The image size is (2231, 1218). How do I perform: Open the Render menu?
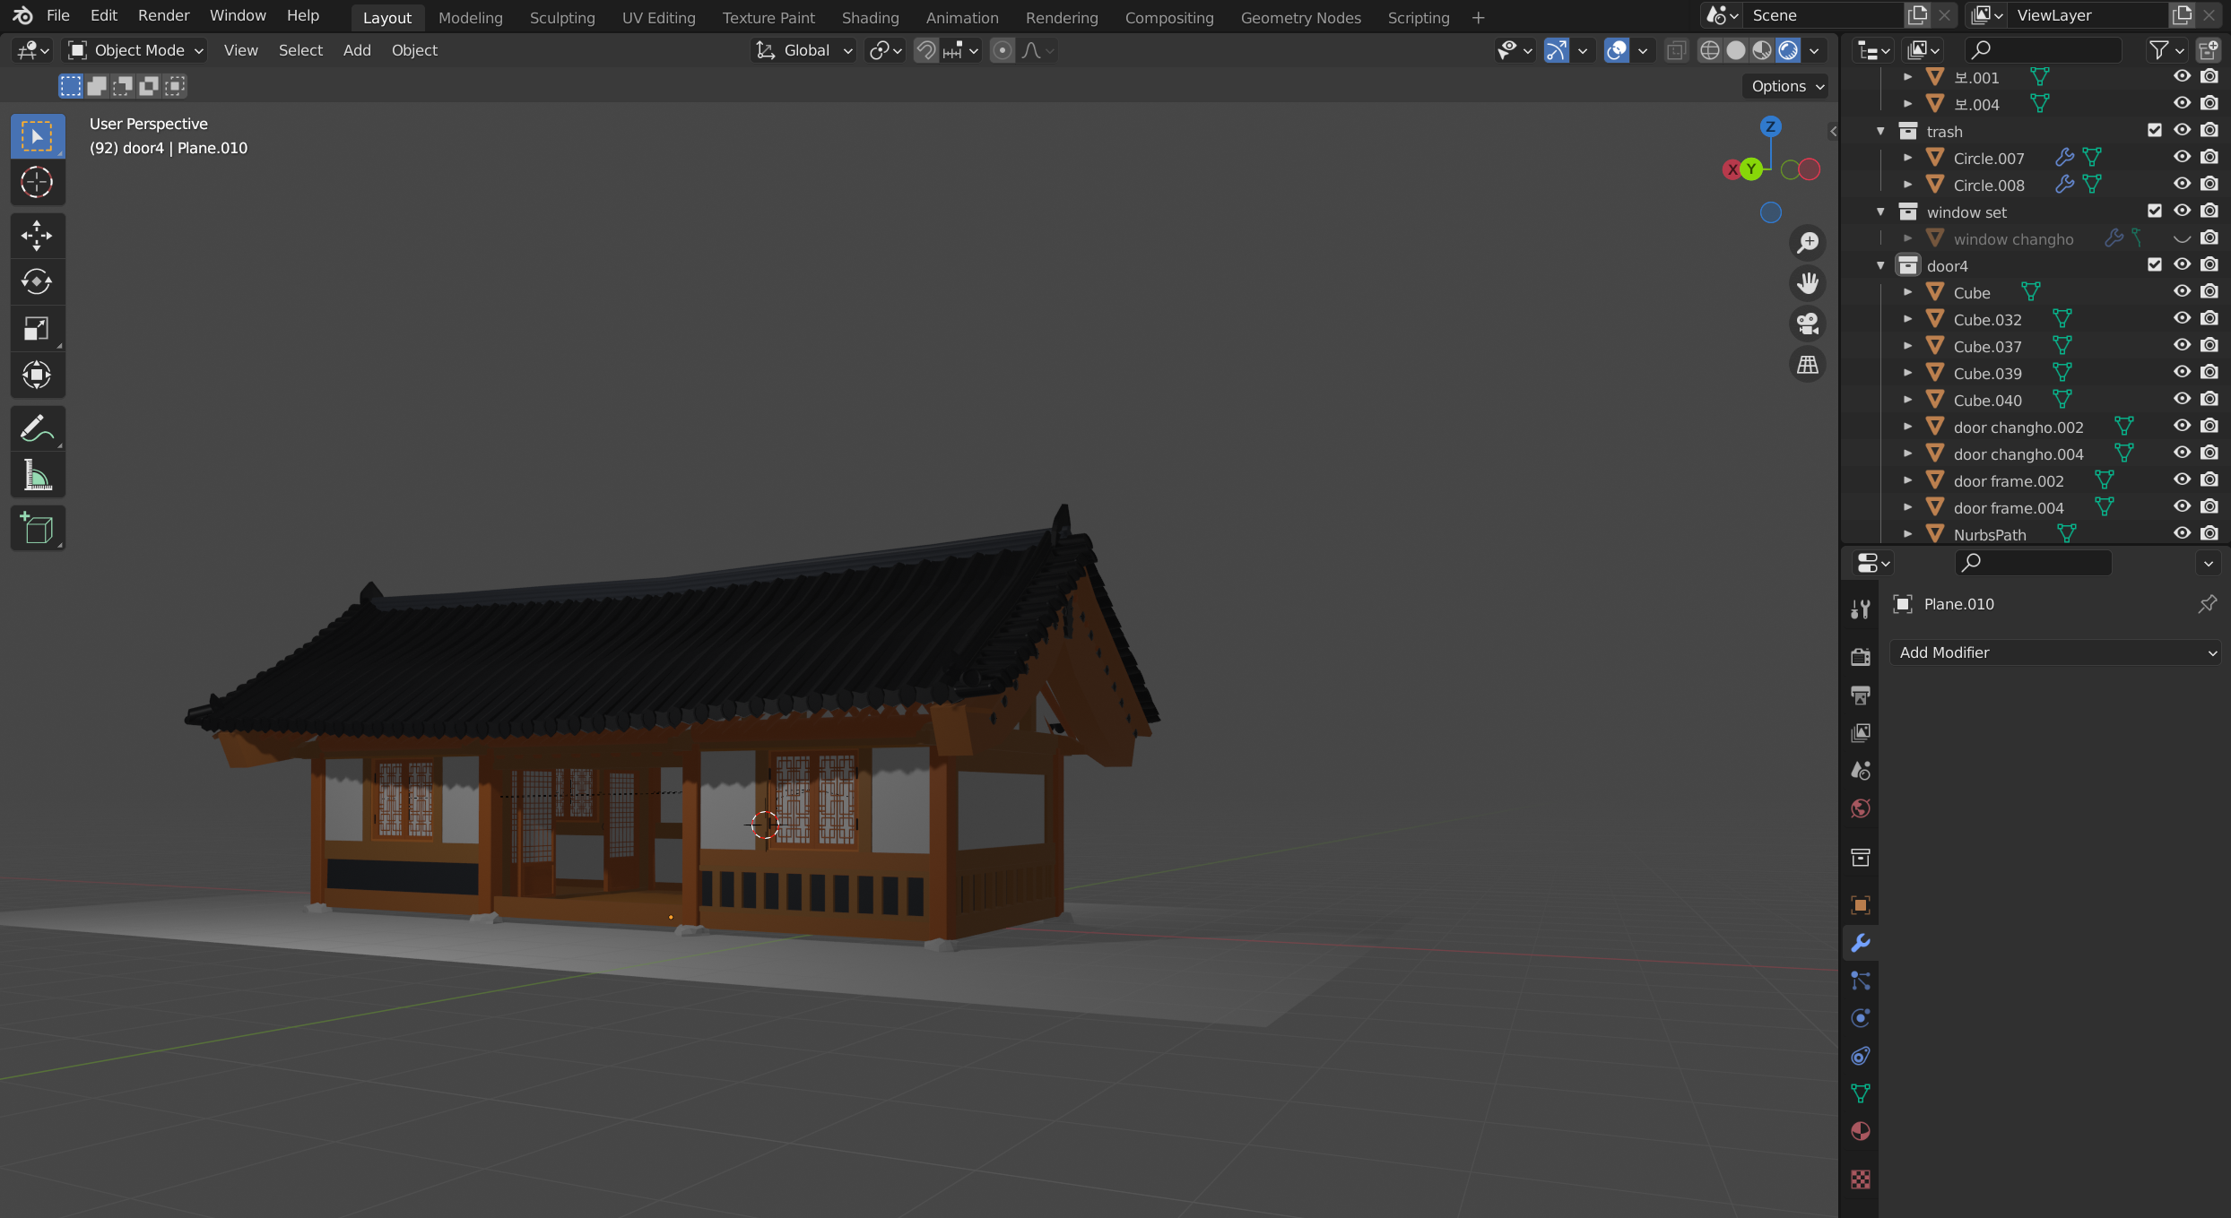pyautogui.click(x=163, y=15)
